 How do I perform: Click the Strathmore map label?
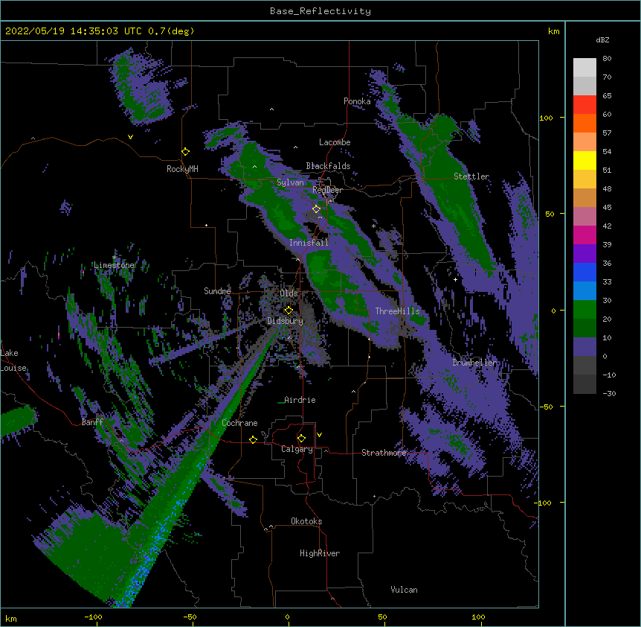[384, 453]
